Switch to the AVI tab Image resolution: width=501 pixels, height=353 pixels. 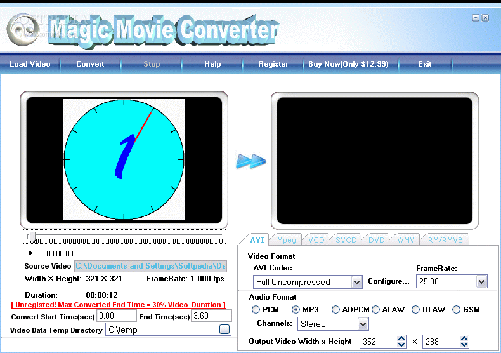click(257, 240)
